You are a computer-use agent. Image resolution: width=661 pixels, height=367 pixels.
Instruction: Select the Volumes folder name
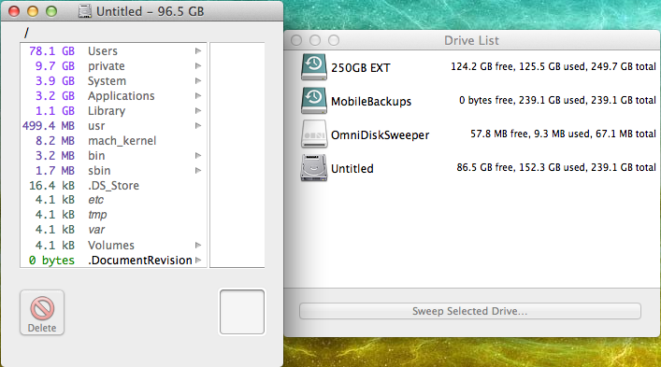coord(111,246)
